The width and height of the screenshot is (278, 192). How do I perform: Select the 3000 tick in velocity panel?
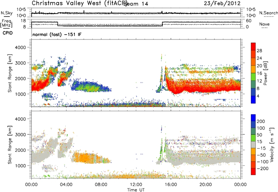(20, 134)
